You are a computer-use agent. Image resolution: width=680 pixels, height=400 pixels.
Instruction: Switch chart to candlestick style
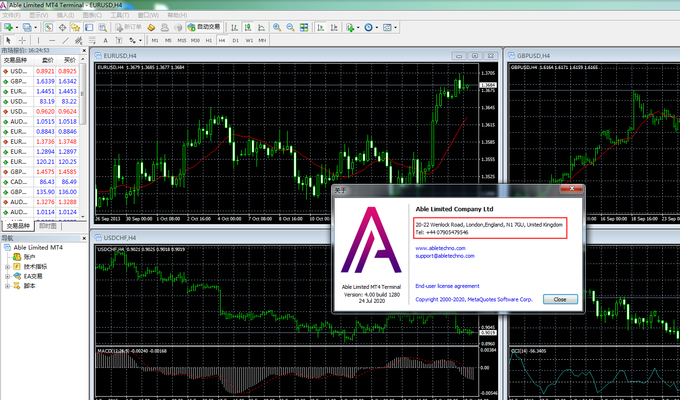(x=248, y=27)
